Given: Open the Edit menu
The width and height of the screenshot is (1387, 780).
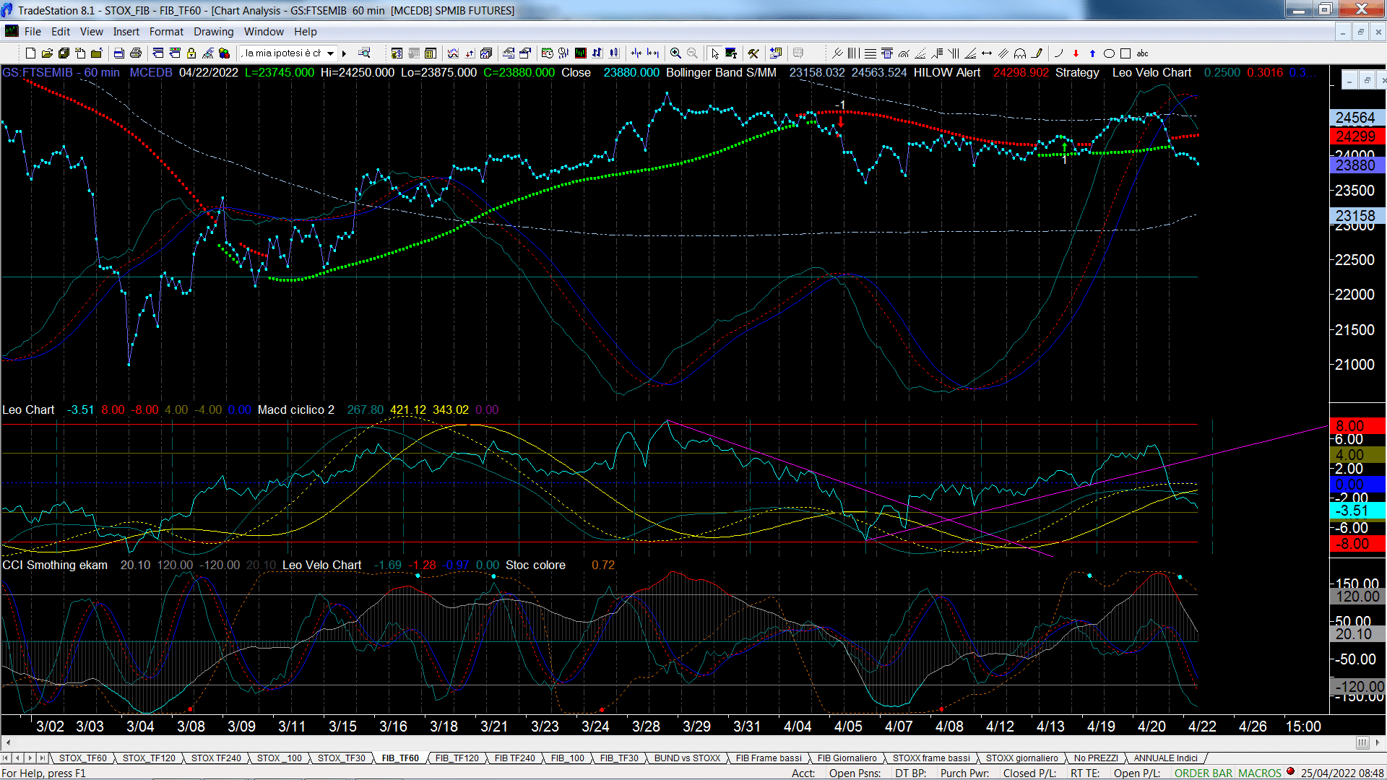Looking at the screenshot, I should 61,32.
